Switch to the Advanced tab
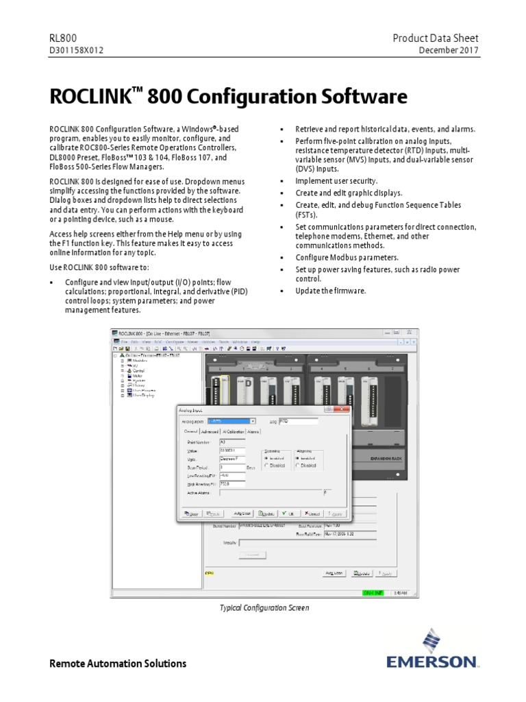This screenshot has width=526, height=702. click(210, 432)
